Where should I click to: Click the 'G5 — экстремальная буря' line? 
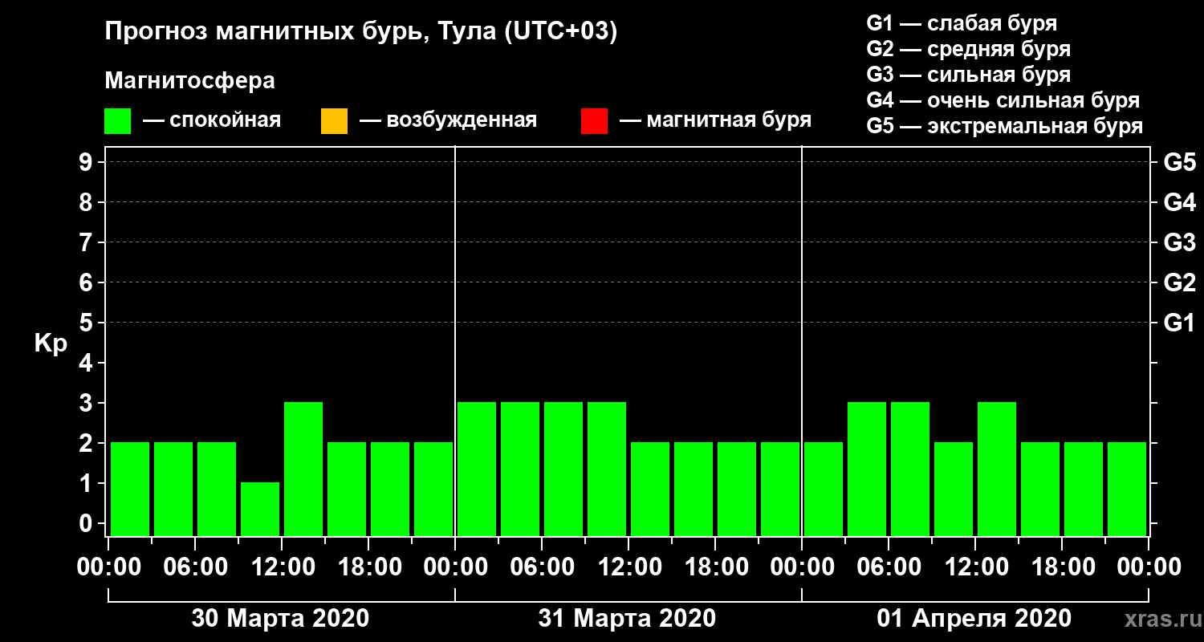[x=1005, y=126]
